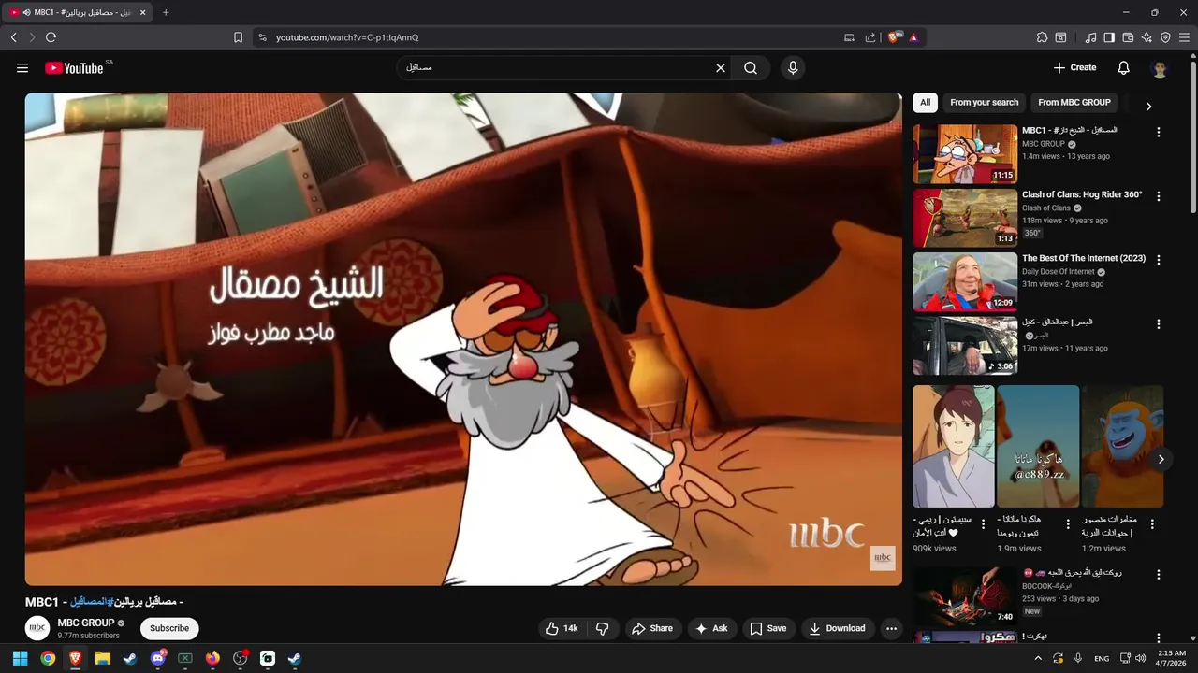
Task: Select the From MBC GROUP chip
Action: pos(1074,103)
